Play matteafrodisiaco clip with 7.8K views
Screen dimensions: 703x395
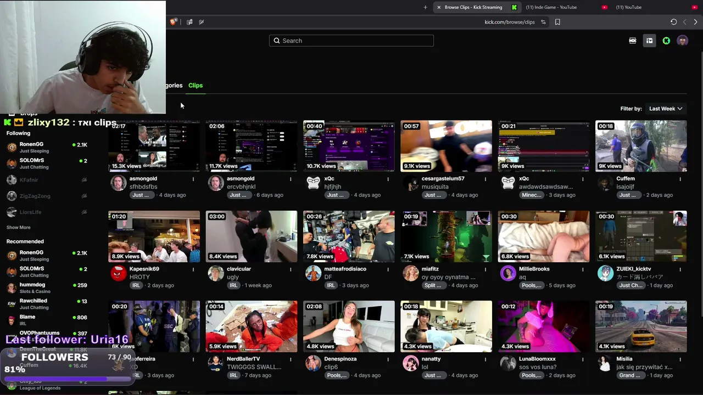tap(349, 236)
